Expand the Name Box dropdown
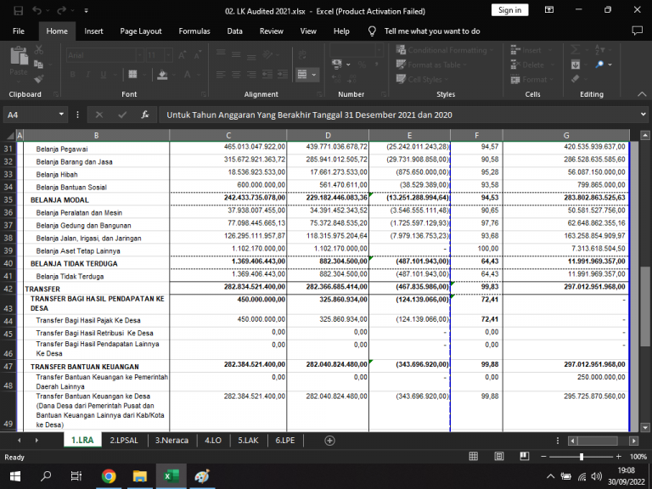 pos(62,115)
